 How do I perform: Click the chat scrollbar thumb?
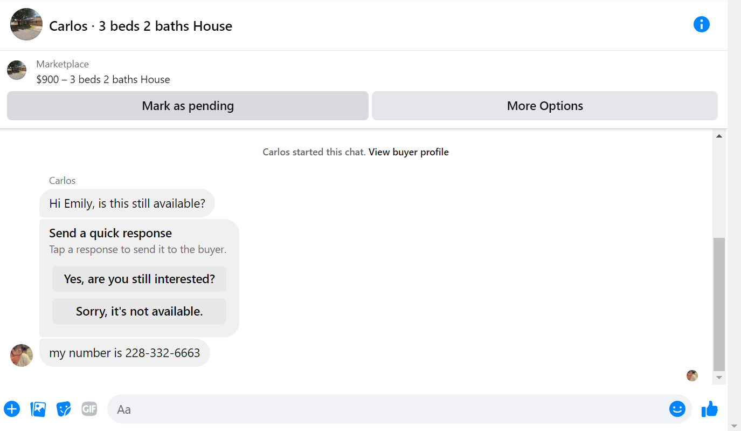[x=719, y=304]
